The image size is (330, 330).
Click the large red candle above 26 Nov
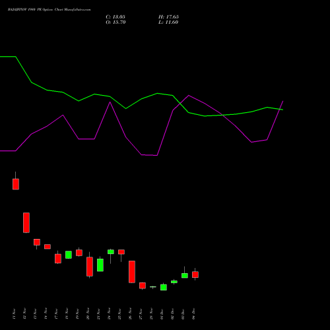pos(132,272)
